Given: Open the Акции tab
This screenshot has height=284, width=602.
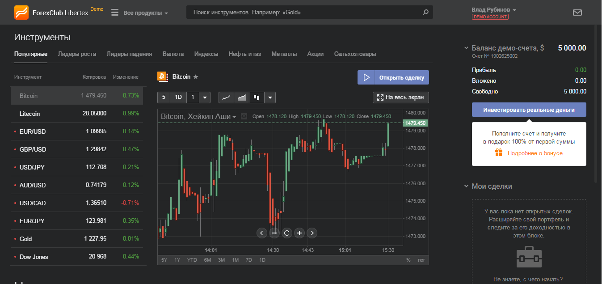Looking at the screenshot, I should [316, 54].
